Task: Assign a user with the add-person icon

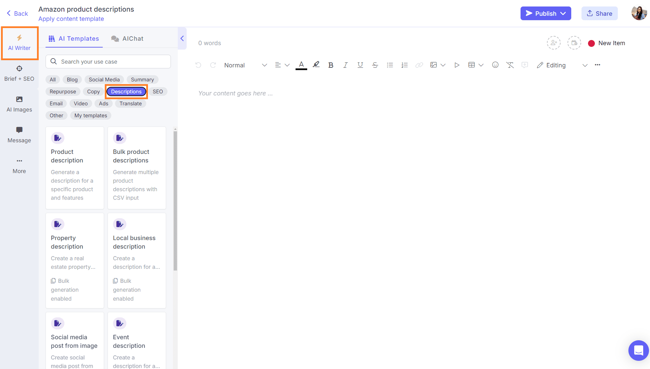Action: click(x=554, y=43)
